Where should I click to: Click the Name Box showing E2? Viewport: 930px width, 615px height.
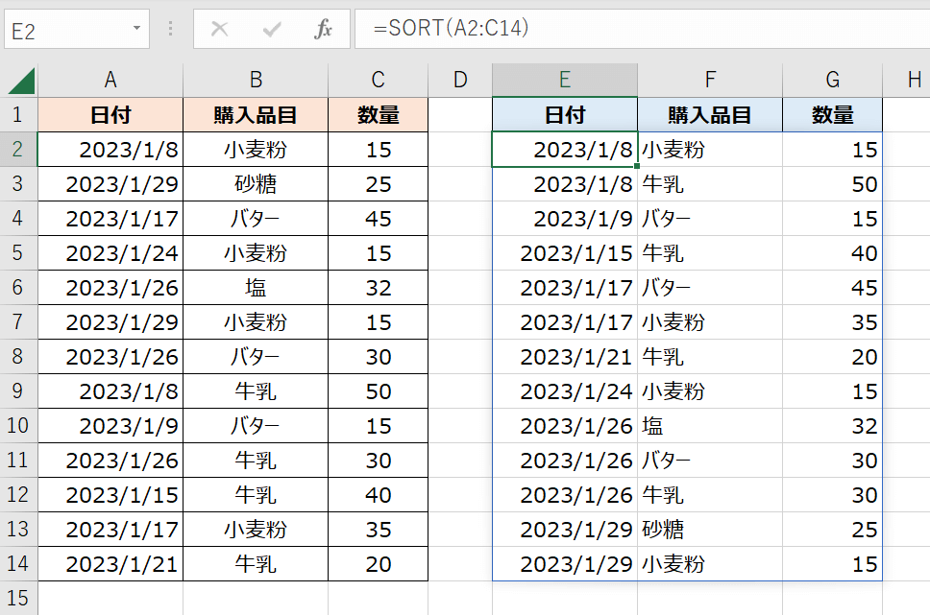click(x=65, y=30)
